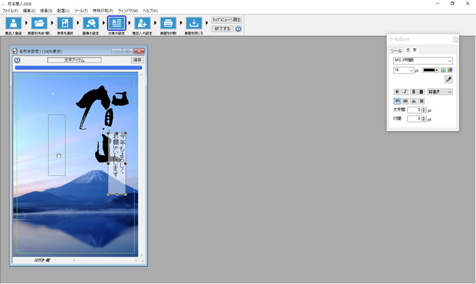
Task: Open the ファイル(F) menu
Action: [10, 11]
